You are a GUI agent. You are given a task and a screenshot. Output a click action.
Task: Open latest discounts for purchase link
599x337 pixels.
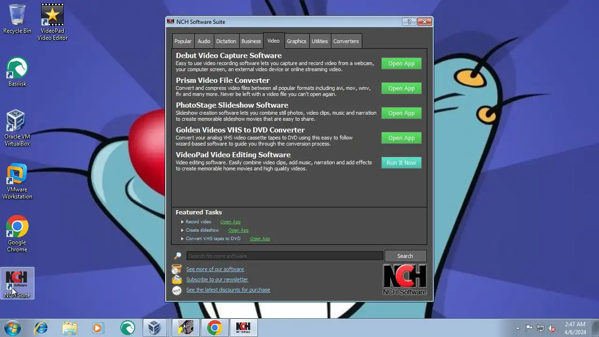tap(228, 290)
